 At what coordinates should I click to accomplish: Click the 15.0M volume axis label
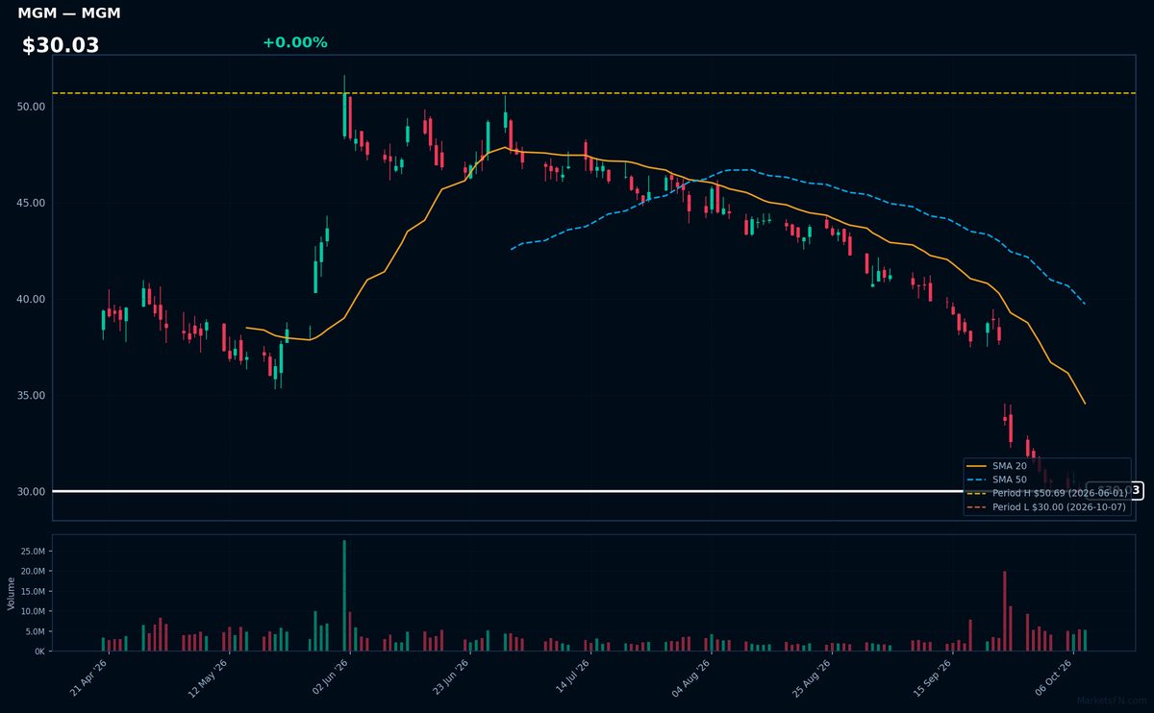tap(34, 591)
